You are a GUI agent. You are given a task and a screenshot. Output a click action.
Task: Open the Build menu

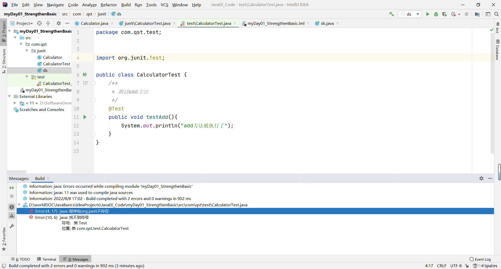(x=126, y=5)
